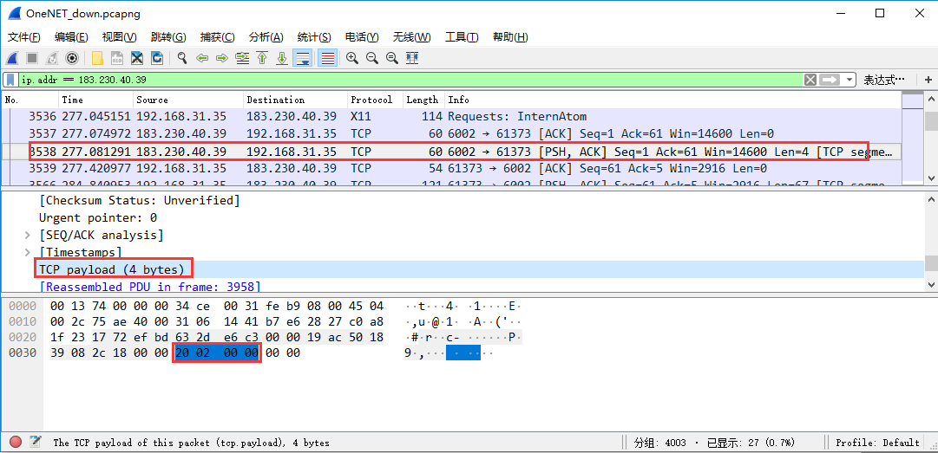Open the 帮助(H) menu

point(510,37)
